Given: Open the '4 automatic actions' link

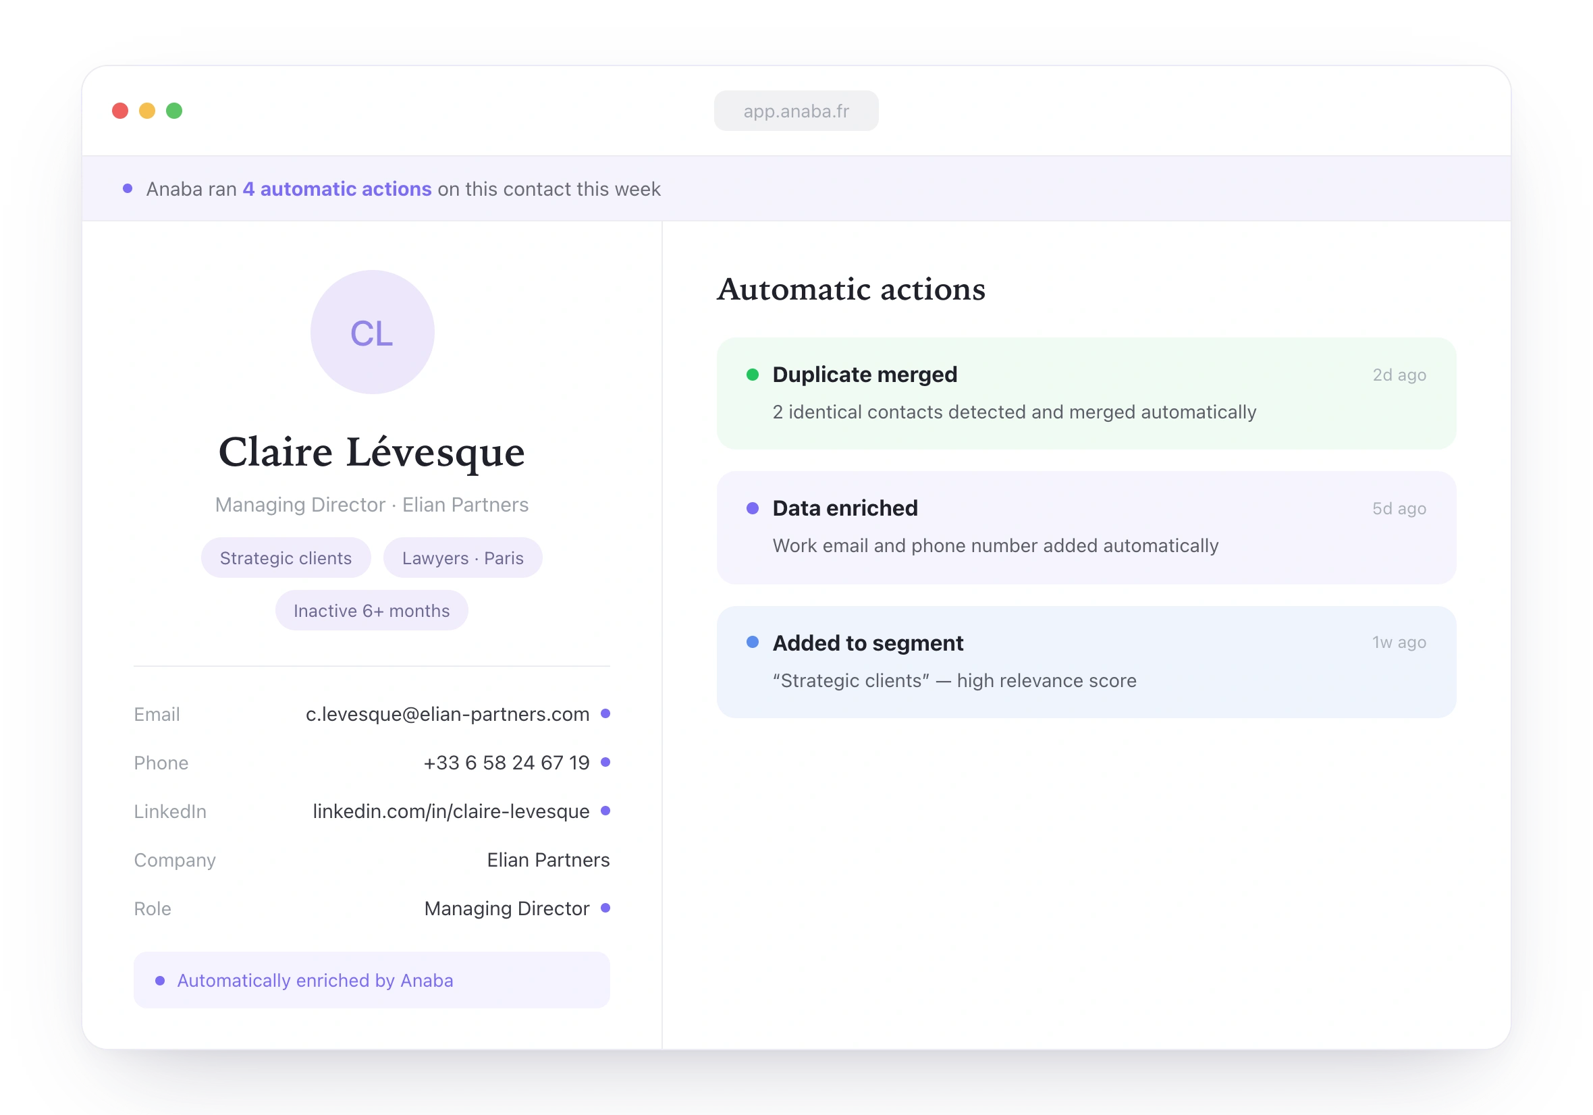Looking at the screenshot, I should pyautogui.click(x=337, y=189).
